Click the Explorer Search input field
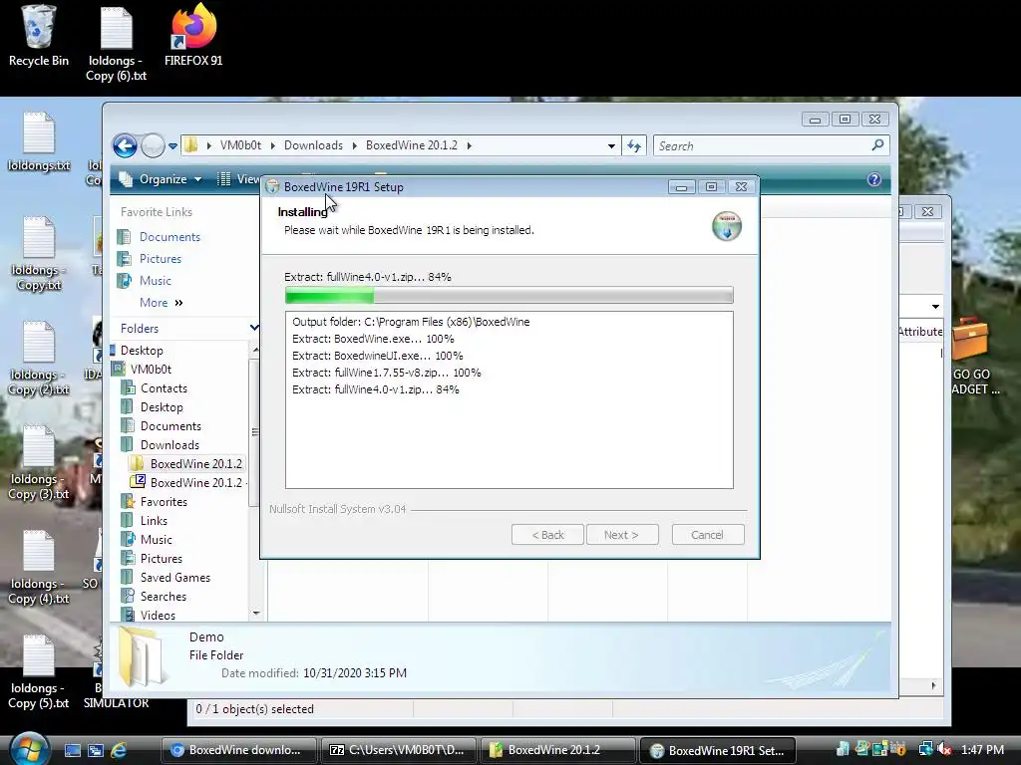Screen dimensions: 1021x765 (x=763, y=145)
